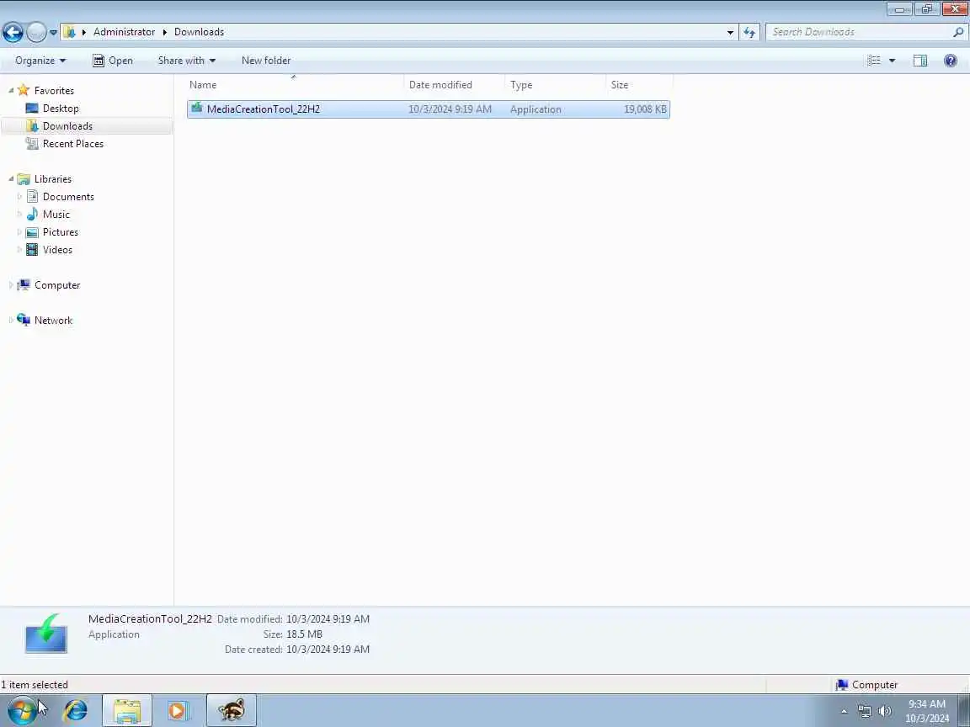Open the Documents library
The width and height of the screenshot is (970, 727).
click(x=68, y=197)
